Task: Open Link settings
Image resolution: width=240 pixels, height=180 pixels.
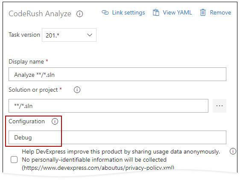Action: tap(129, 12)
